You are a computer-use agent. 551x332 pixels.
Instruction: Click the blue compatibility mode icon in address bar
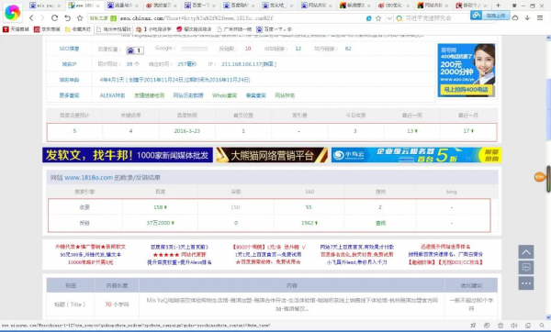(368, 18)
